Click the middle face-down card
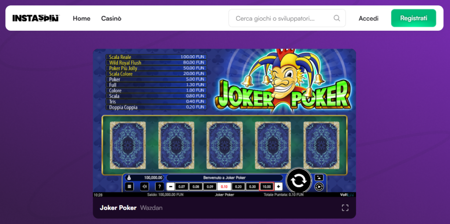 click(x=225, y=145)
